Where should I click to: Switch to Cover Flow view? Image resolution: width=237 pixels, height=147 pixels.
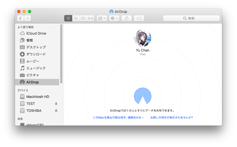click(91, 18)
